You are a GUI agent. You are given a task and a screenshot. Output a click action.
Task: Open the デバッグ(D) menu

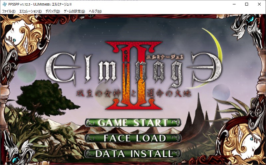click(53, 11)
